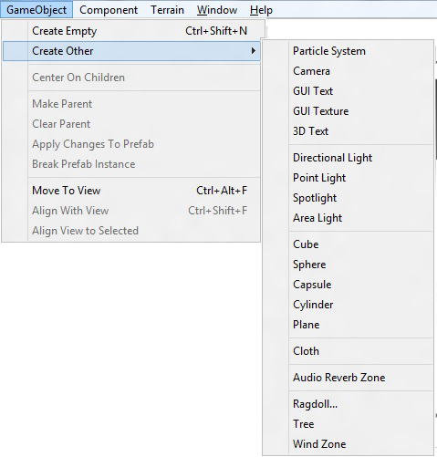The width and height of the screenshot is (437, 457).
Task: Click the disabled Apply Changes To Prefab
Action: pyautogui.click(x=131, y=144)
